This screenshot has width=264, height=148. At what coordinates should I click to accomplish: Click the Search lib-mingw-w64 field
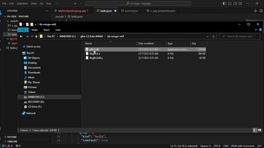(x=240, y=37)
